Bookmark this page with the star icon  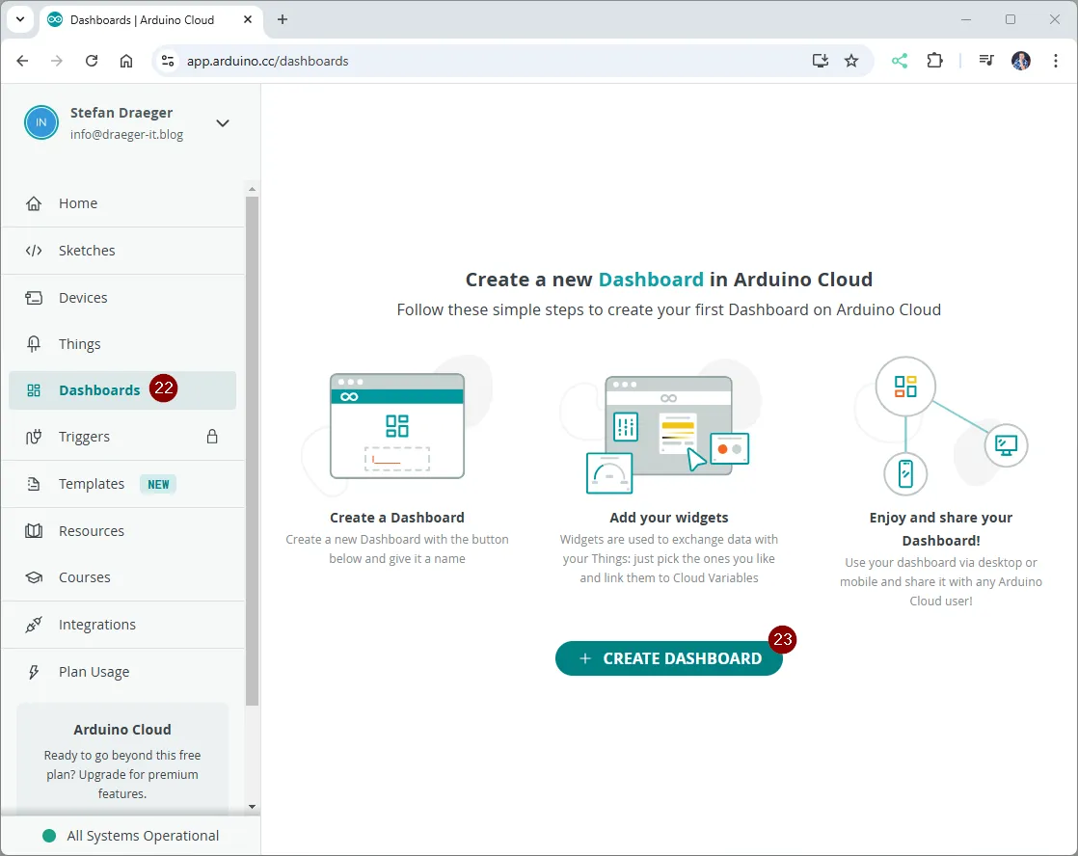coord(851,61)
